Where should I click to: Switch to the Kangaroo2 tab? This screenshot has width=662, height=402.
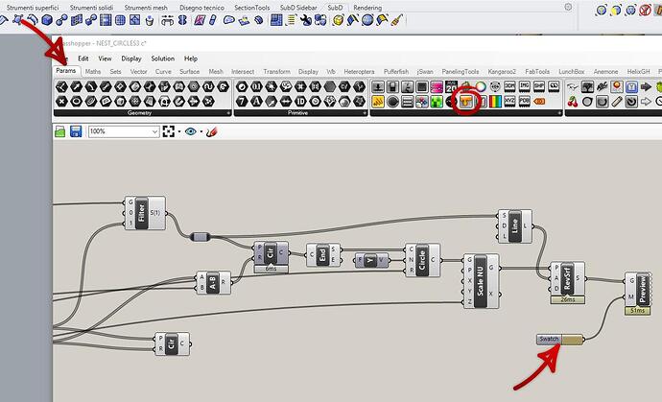click(x=502, y=71)
